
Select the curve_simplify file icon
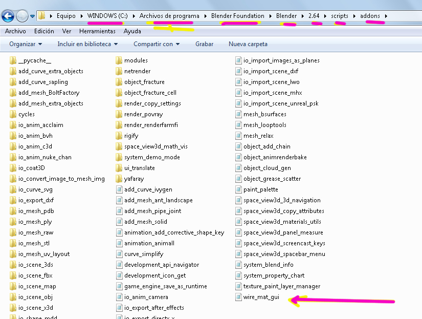click(x=119, y=254)
